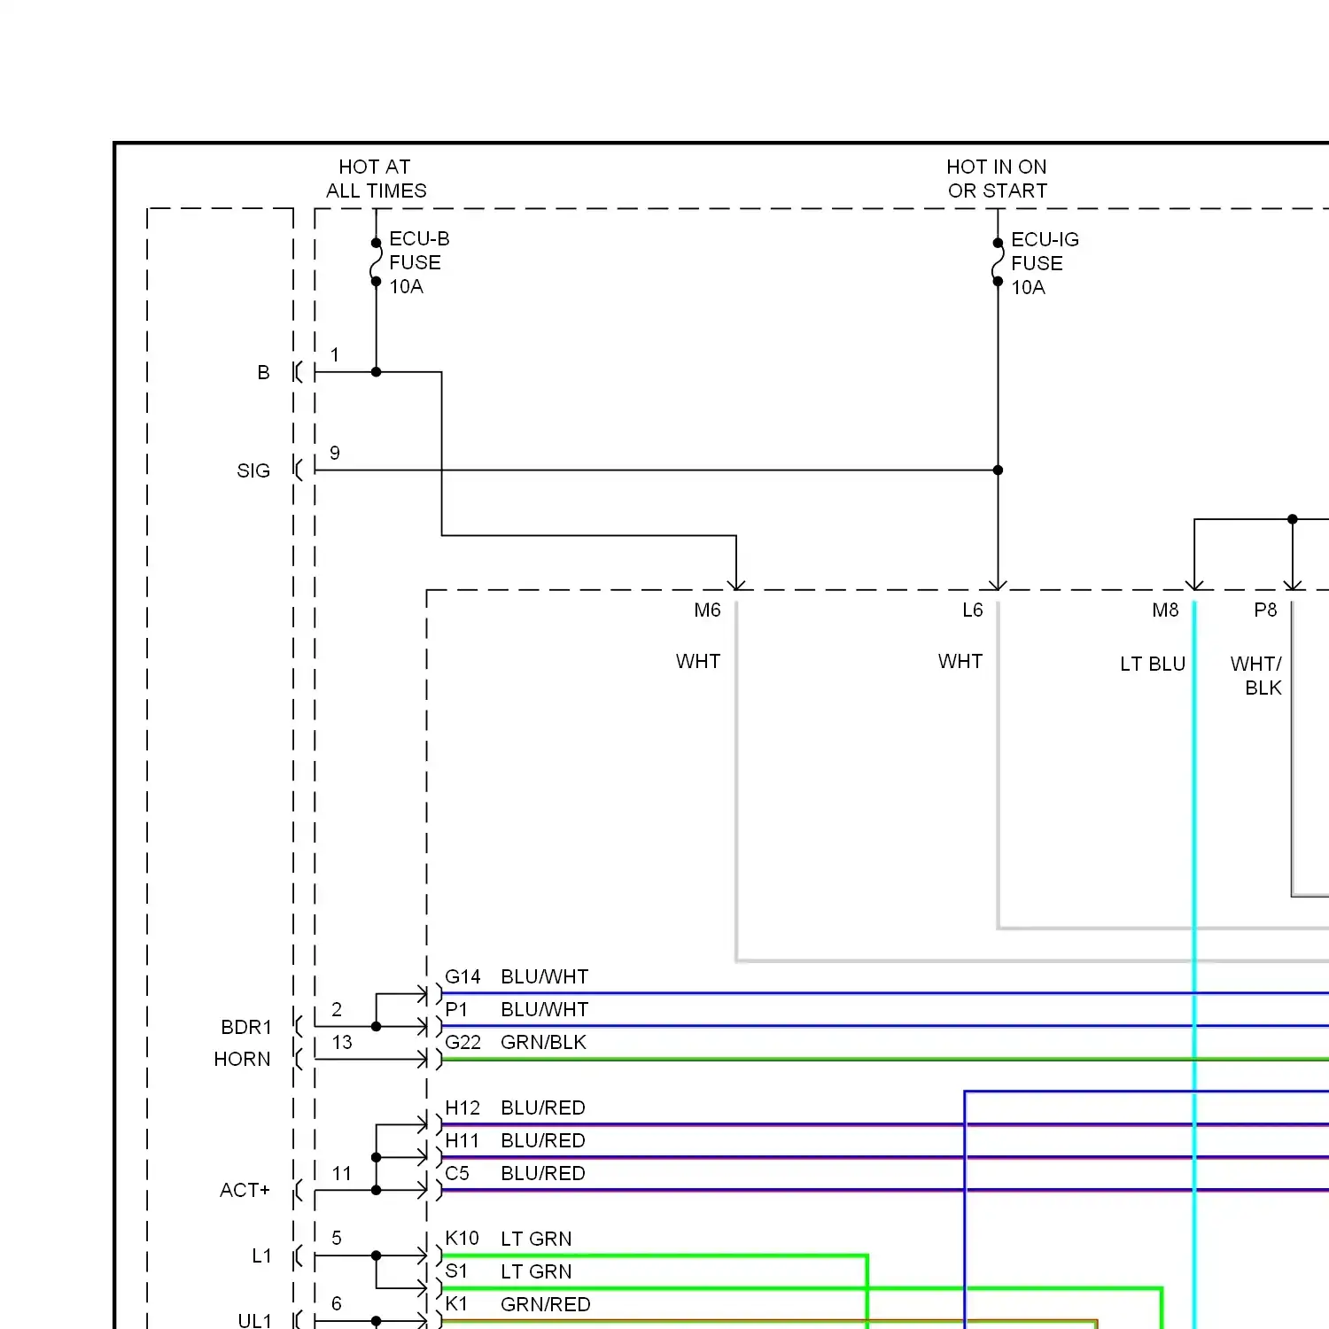The image size is (1329, 1329).
Task: Click connector label M8
Action: tap(1165, 610)
